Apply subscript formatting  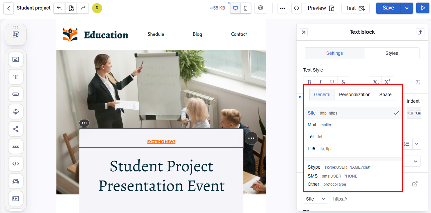click(376, 82)
